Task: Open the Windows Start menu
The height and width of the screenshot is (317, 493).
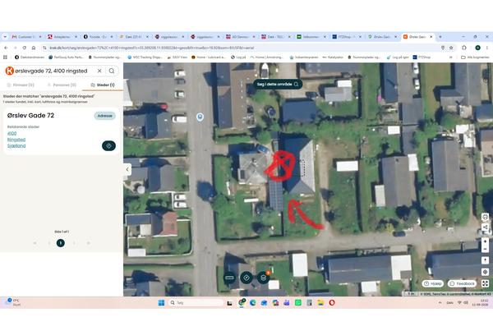Action: [161, 302]
